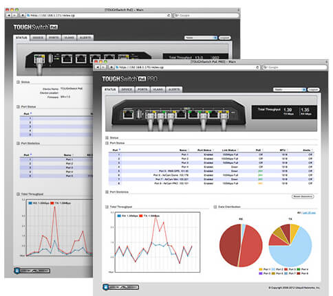Click Google search field in PRO window
Screen dimensions: 333x296
pyautogui.click(x=294, y=67)
